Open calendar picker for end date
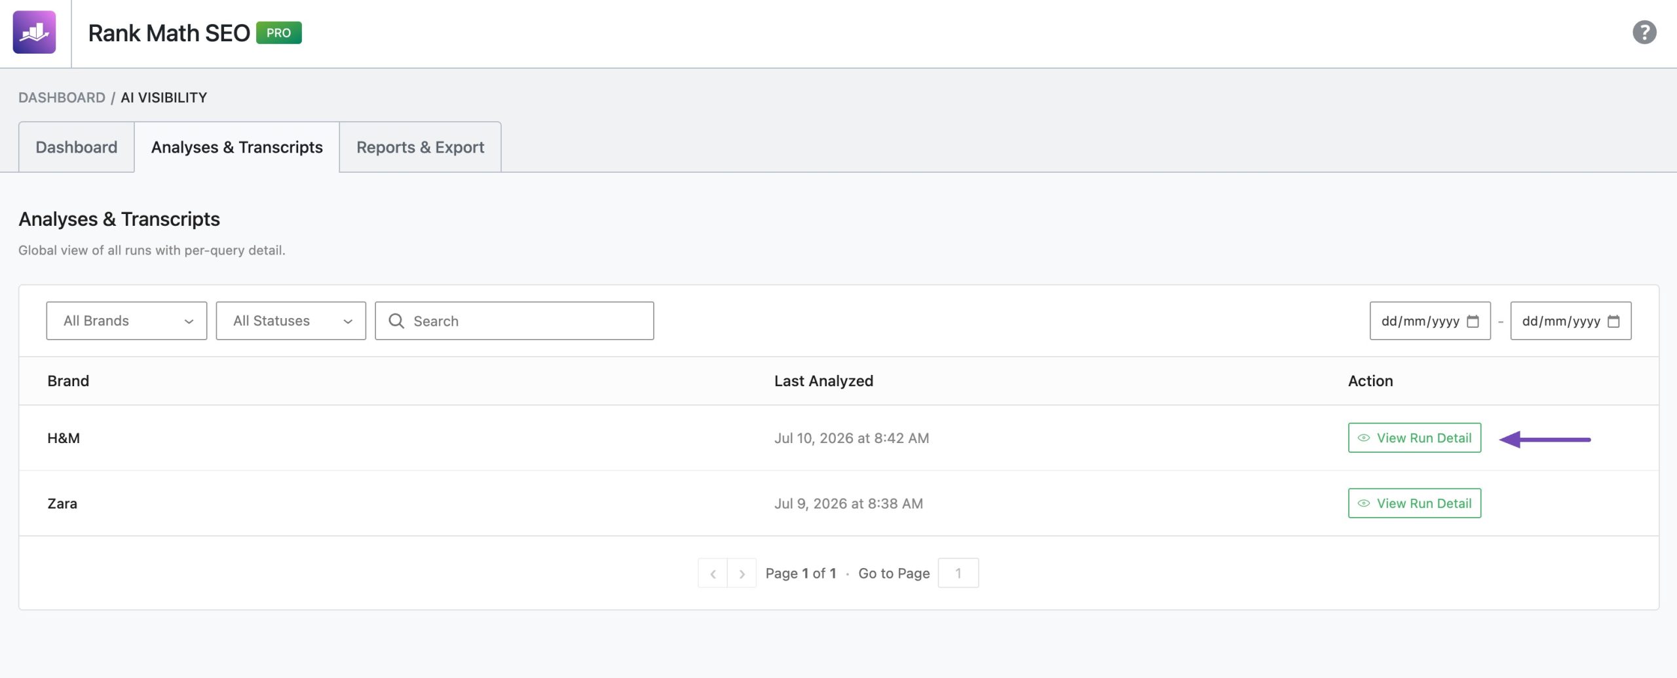The height and width of the screenshot is (678, 1677). pyautogui.click(x=1613, y=321)
